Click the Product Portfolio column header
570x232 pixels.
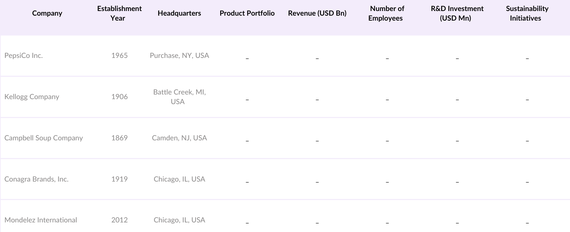(247, 13)
